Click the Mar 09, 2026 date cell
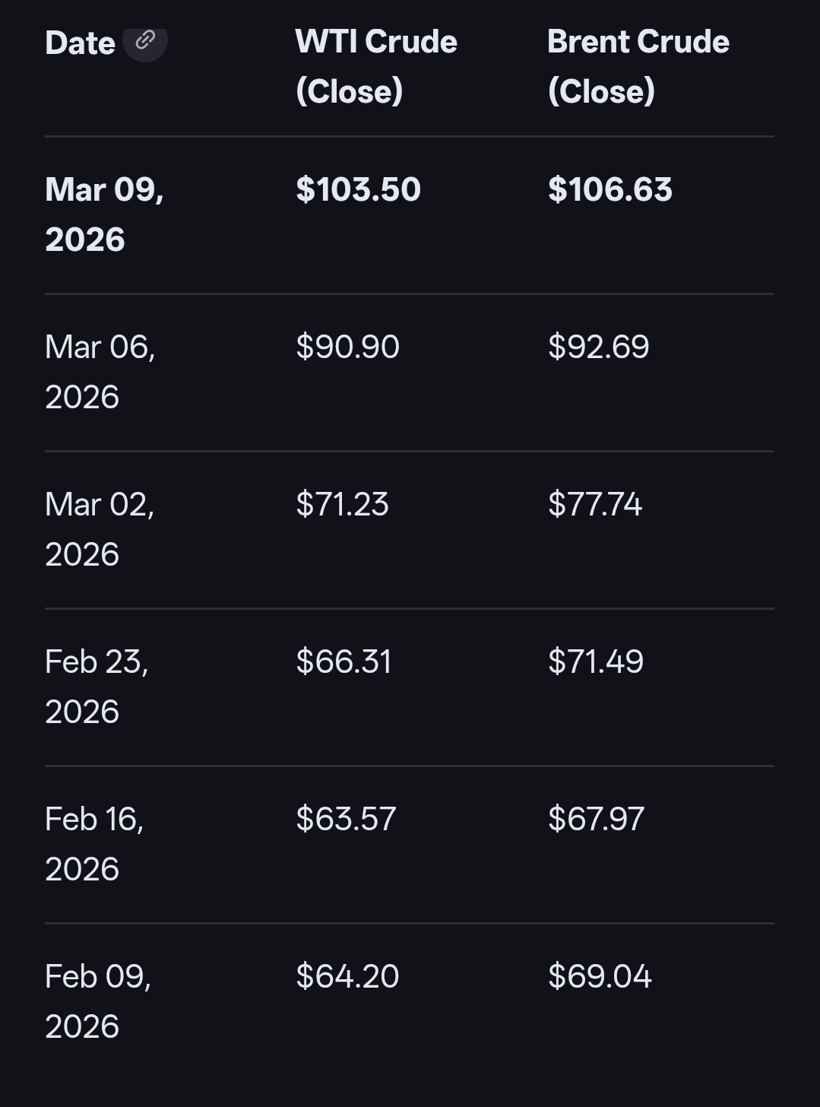 104,214
